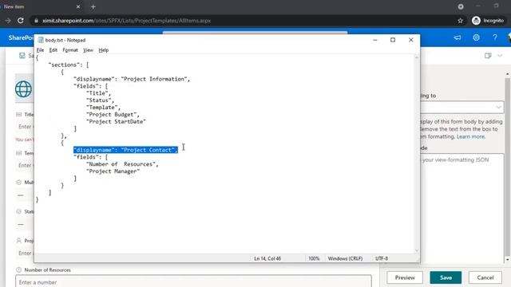This screenshot has height=287, width=511.
Task: Click the "sections" line in Notepad
Action: (68, 65)
